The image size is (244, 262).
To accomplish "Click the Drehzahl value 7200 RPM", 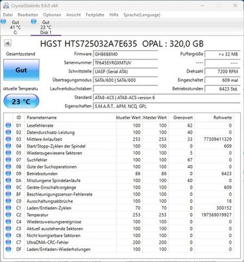I will 222,71.
